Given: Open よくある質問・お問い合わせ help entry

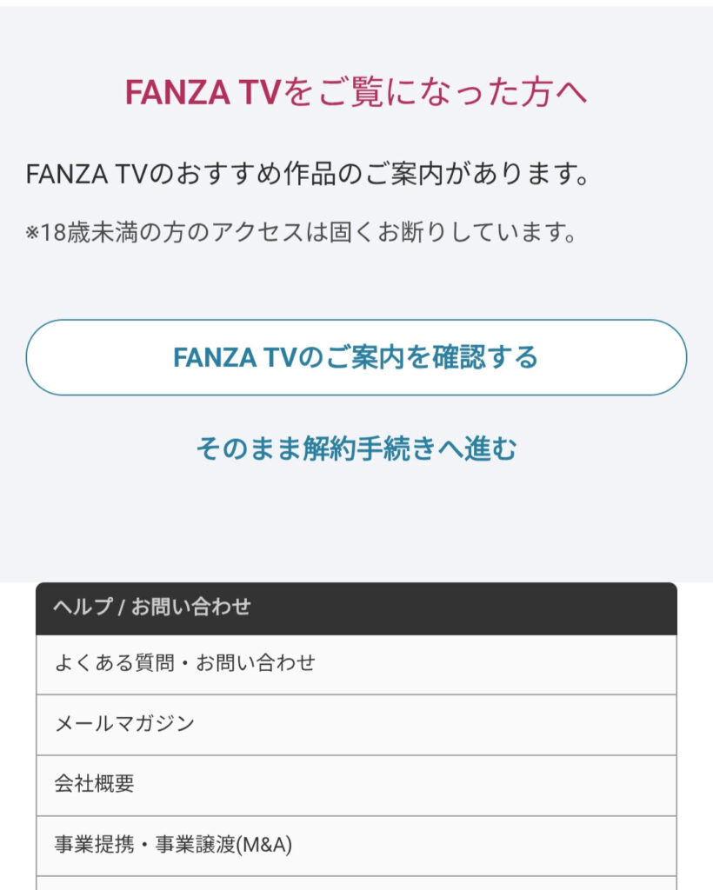Looking at the screenshot, I should (356, 664).
